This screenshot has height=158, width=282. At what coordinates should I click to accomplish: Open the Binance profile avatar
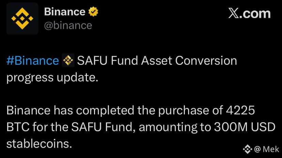pos(22,18)
